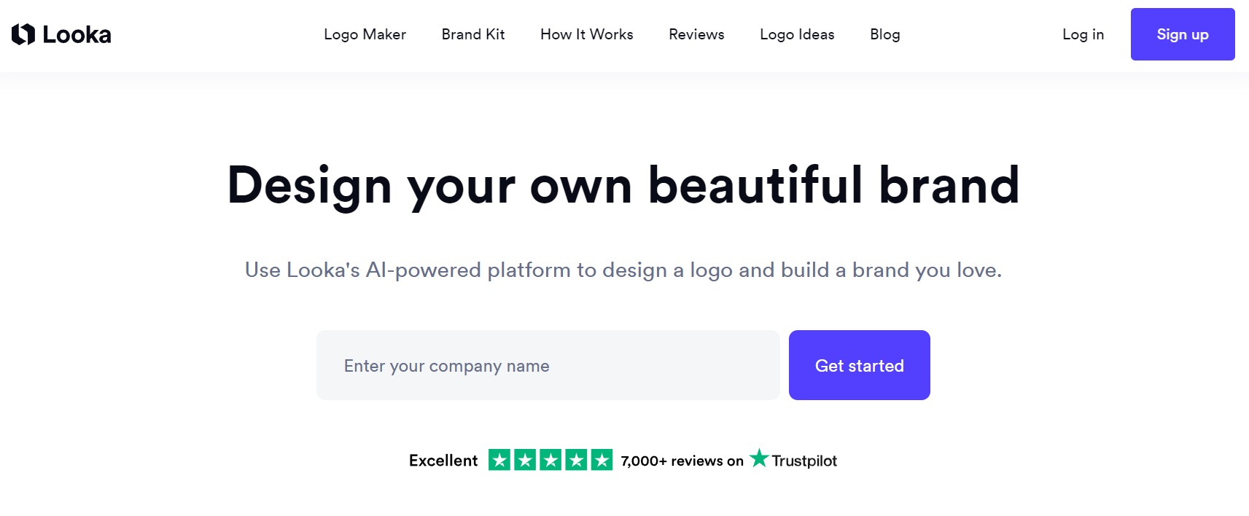Open the Brand Kit page
Screen dimensions: 1249x516
473,34
